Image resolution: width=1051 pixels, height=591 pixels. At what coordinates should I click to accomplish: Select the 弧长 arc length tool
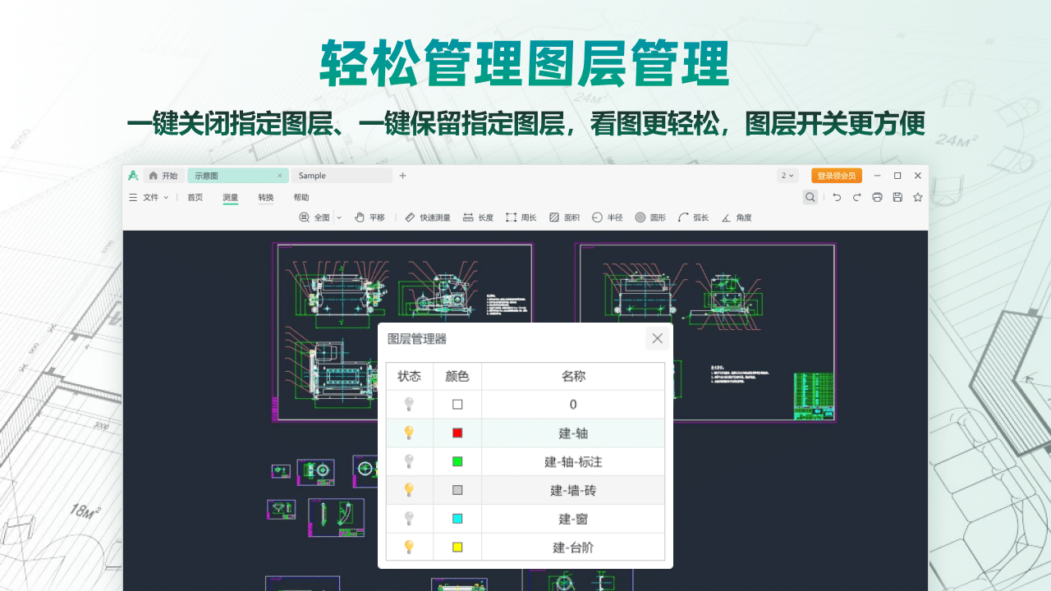692,218
